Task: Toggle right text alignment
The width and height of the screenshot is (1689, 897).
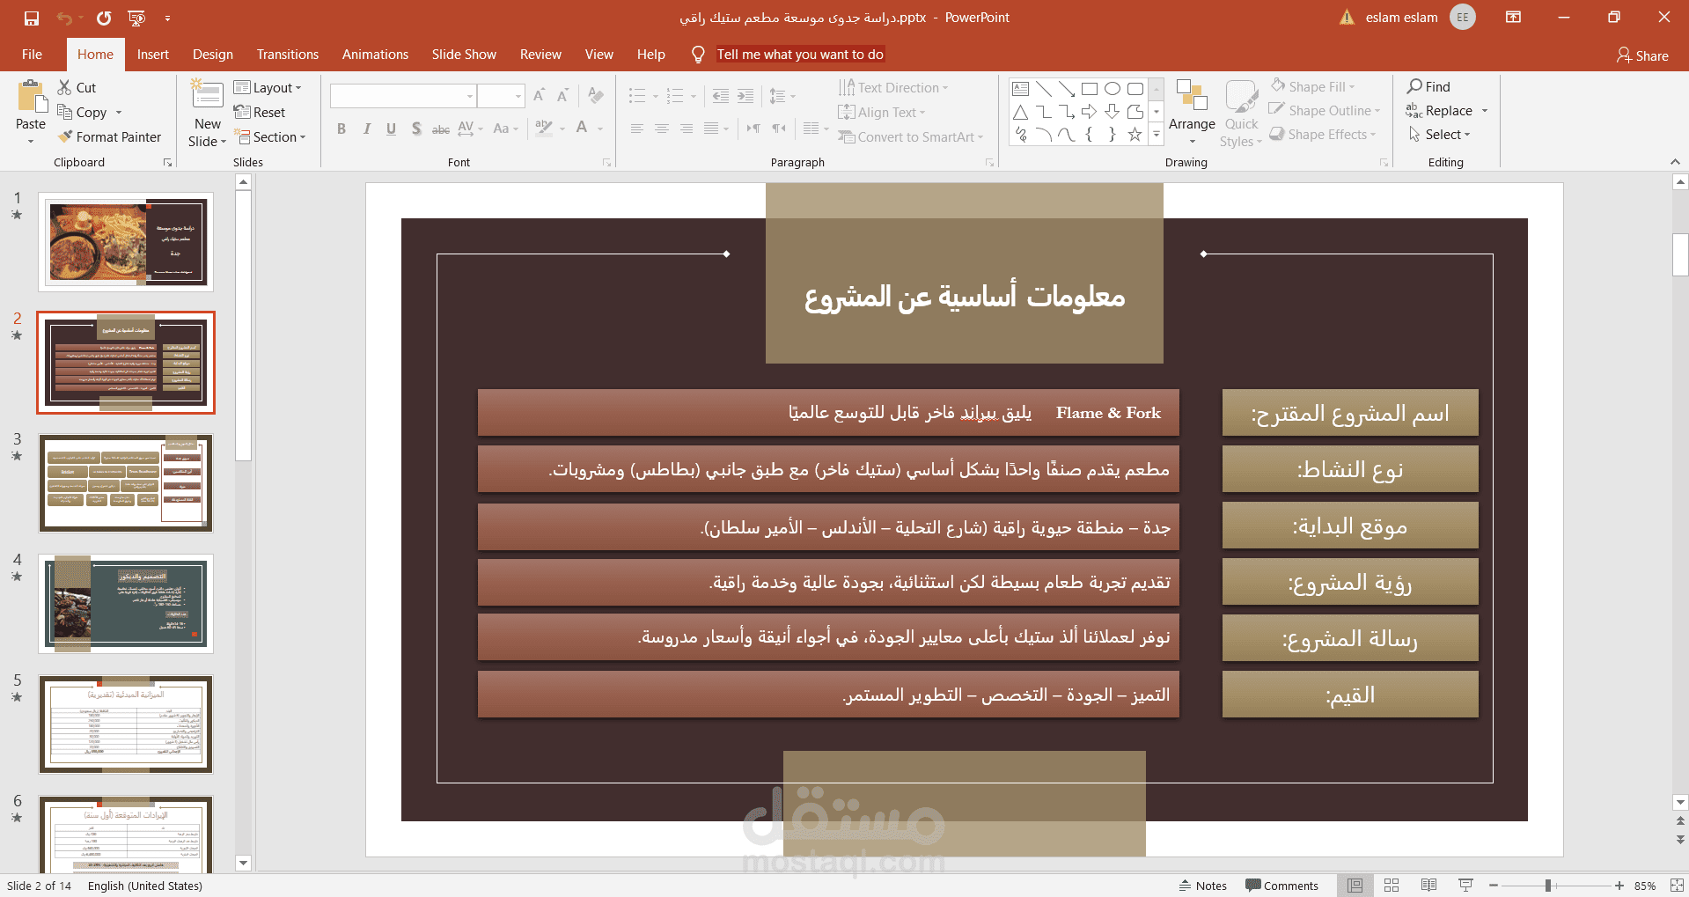Action: tap(687, 129)
